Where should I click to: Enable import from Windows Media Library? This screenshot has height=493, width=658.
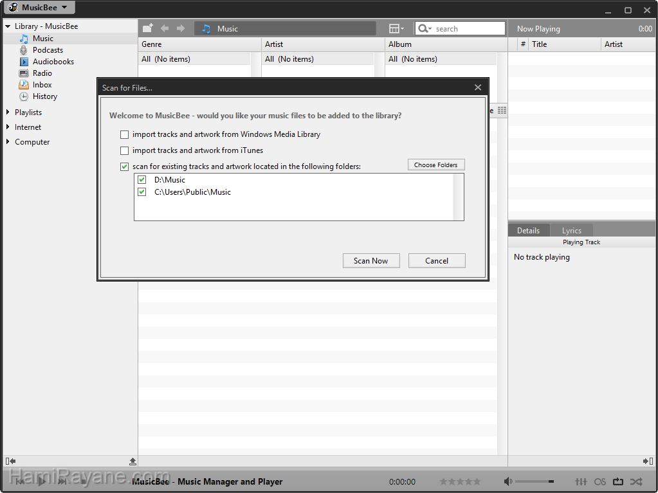(x=124, y=134)
